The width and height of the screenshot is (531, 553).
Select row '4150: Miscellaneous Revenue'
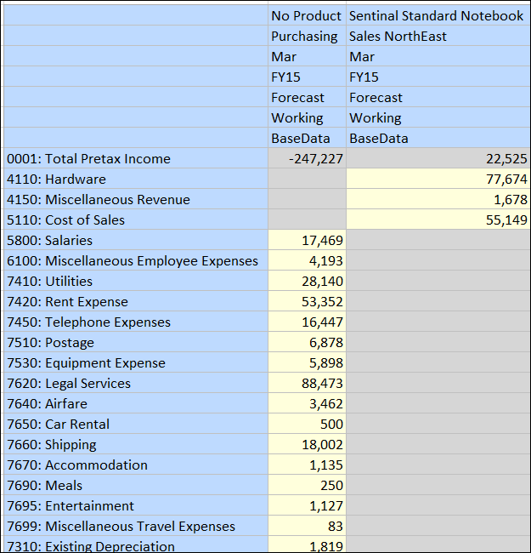coord(136,200)
